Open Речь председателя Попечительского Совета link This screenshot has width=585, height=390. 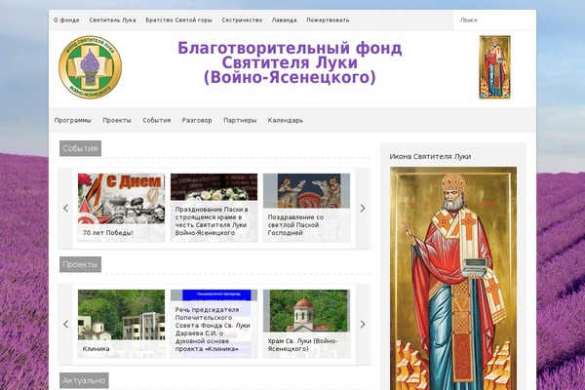click(x=213, y=330)
